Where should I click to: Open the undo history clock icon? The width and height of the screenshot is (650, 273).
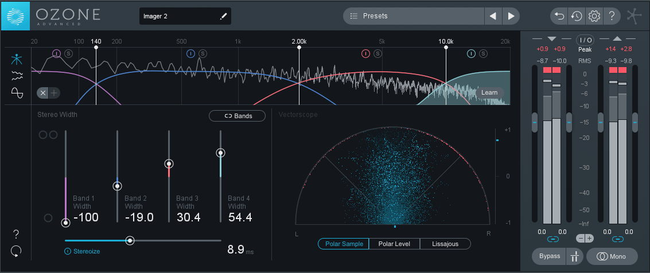577,16
